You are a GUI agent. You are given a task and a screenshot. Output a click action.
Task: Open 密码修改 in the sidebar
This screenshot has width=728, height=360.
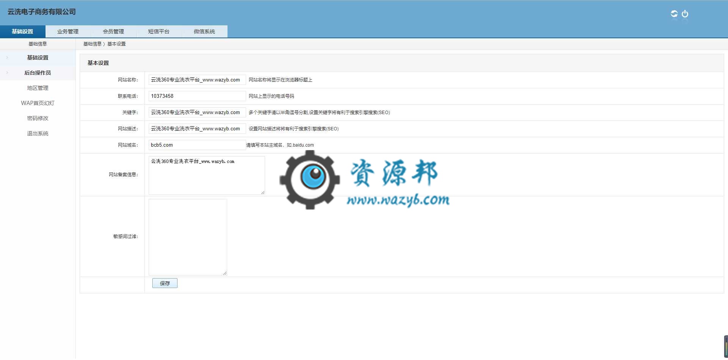[38, 118]
